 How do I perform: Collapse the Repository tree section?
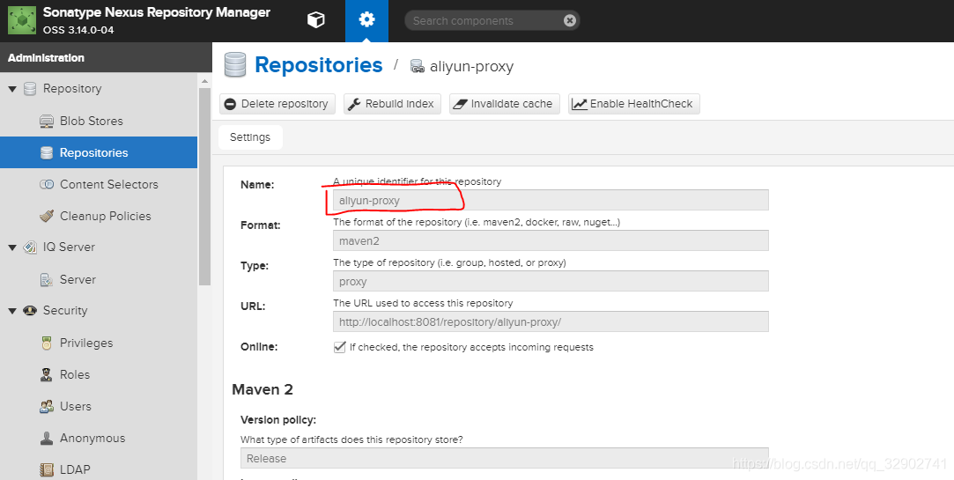[x=12, y=89]
